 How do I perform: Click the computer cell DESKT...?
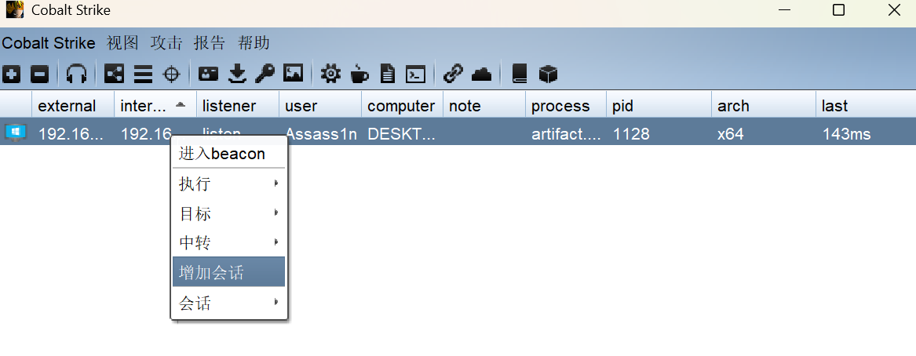coord(401,133)
